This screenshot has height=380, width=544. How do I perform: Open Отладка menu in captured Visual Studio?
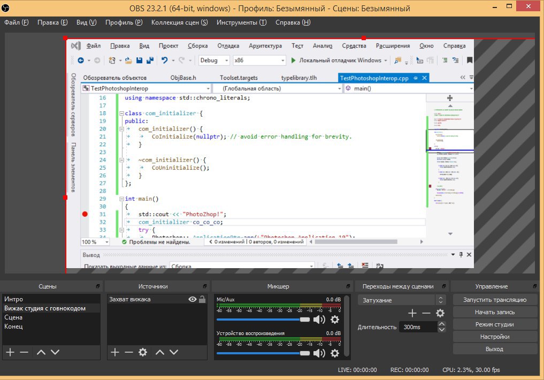coord(228,46)
